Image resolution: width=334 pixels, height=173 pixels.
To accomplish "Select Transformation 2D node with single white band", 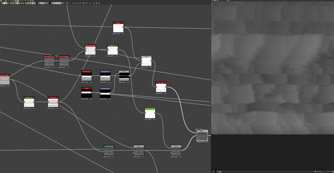I will pyautogui.click(x=105, y=92).
